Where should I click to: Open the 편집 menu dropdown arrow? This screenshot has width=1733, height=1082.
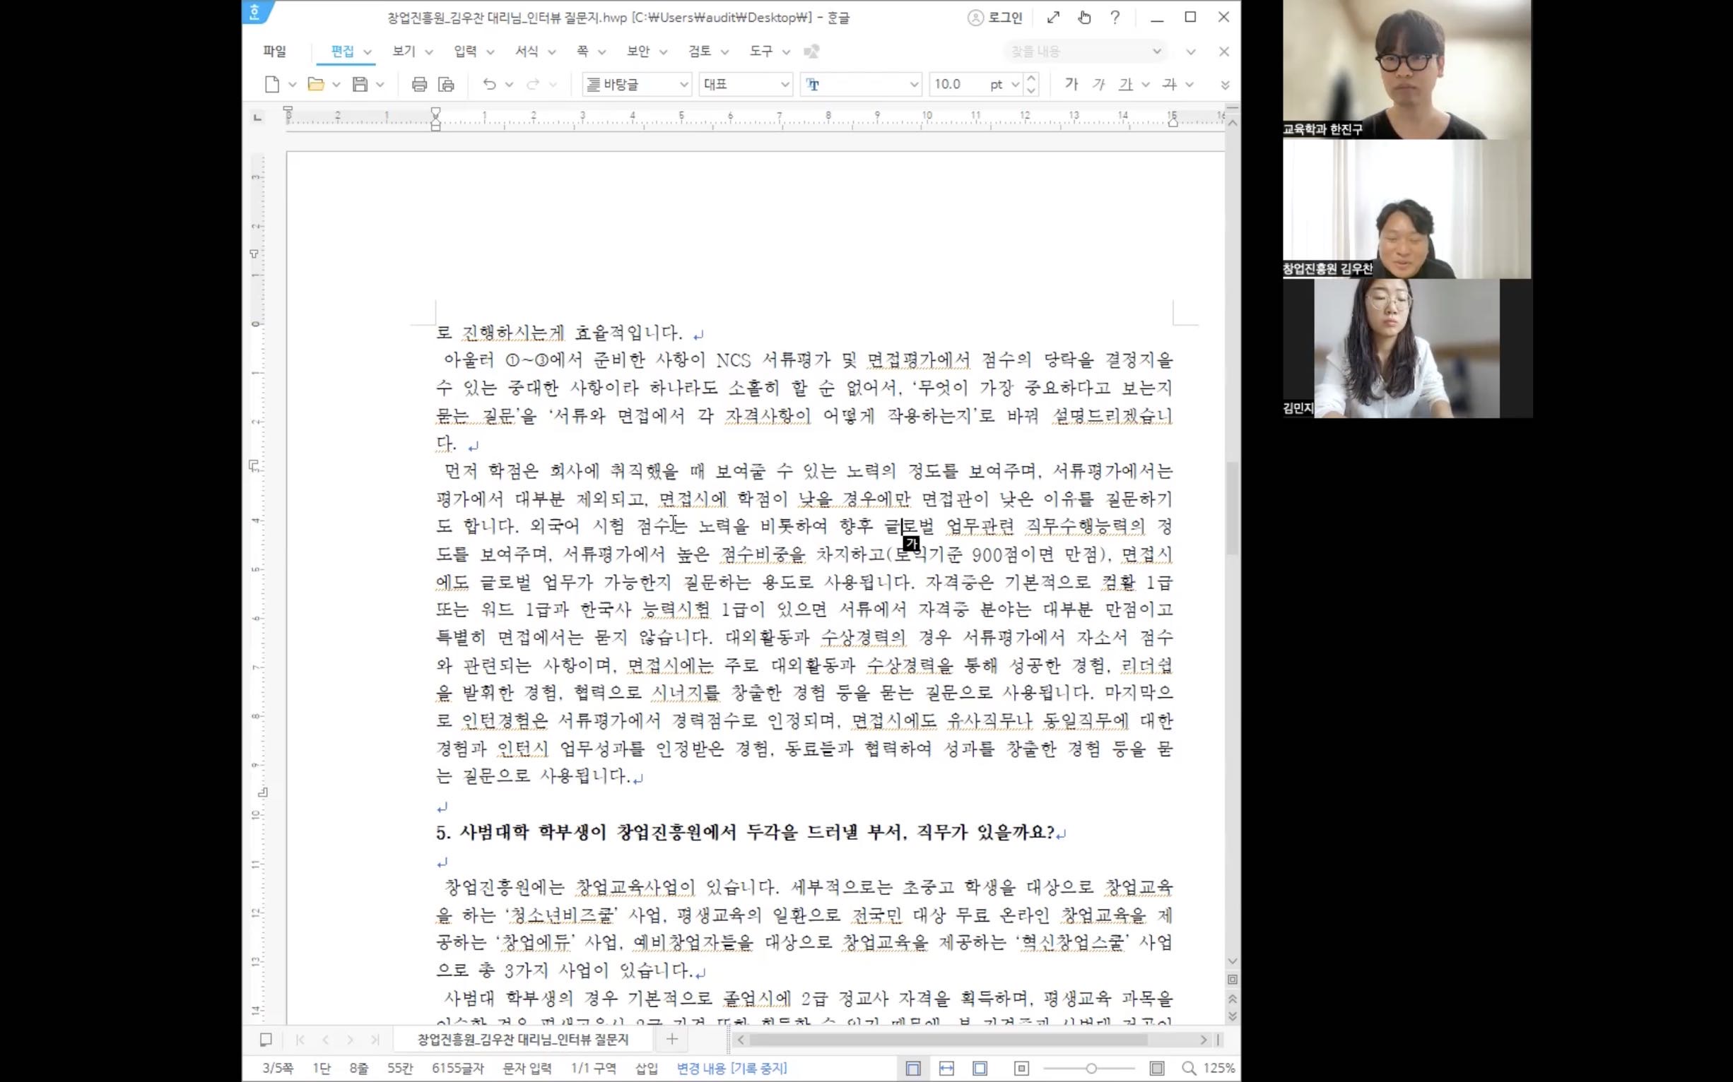click(368, 52)
